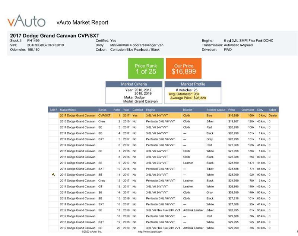Click the 2017 Dodge Grand Caravan CVP/SXT heading

[55, 35]
